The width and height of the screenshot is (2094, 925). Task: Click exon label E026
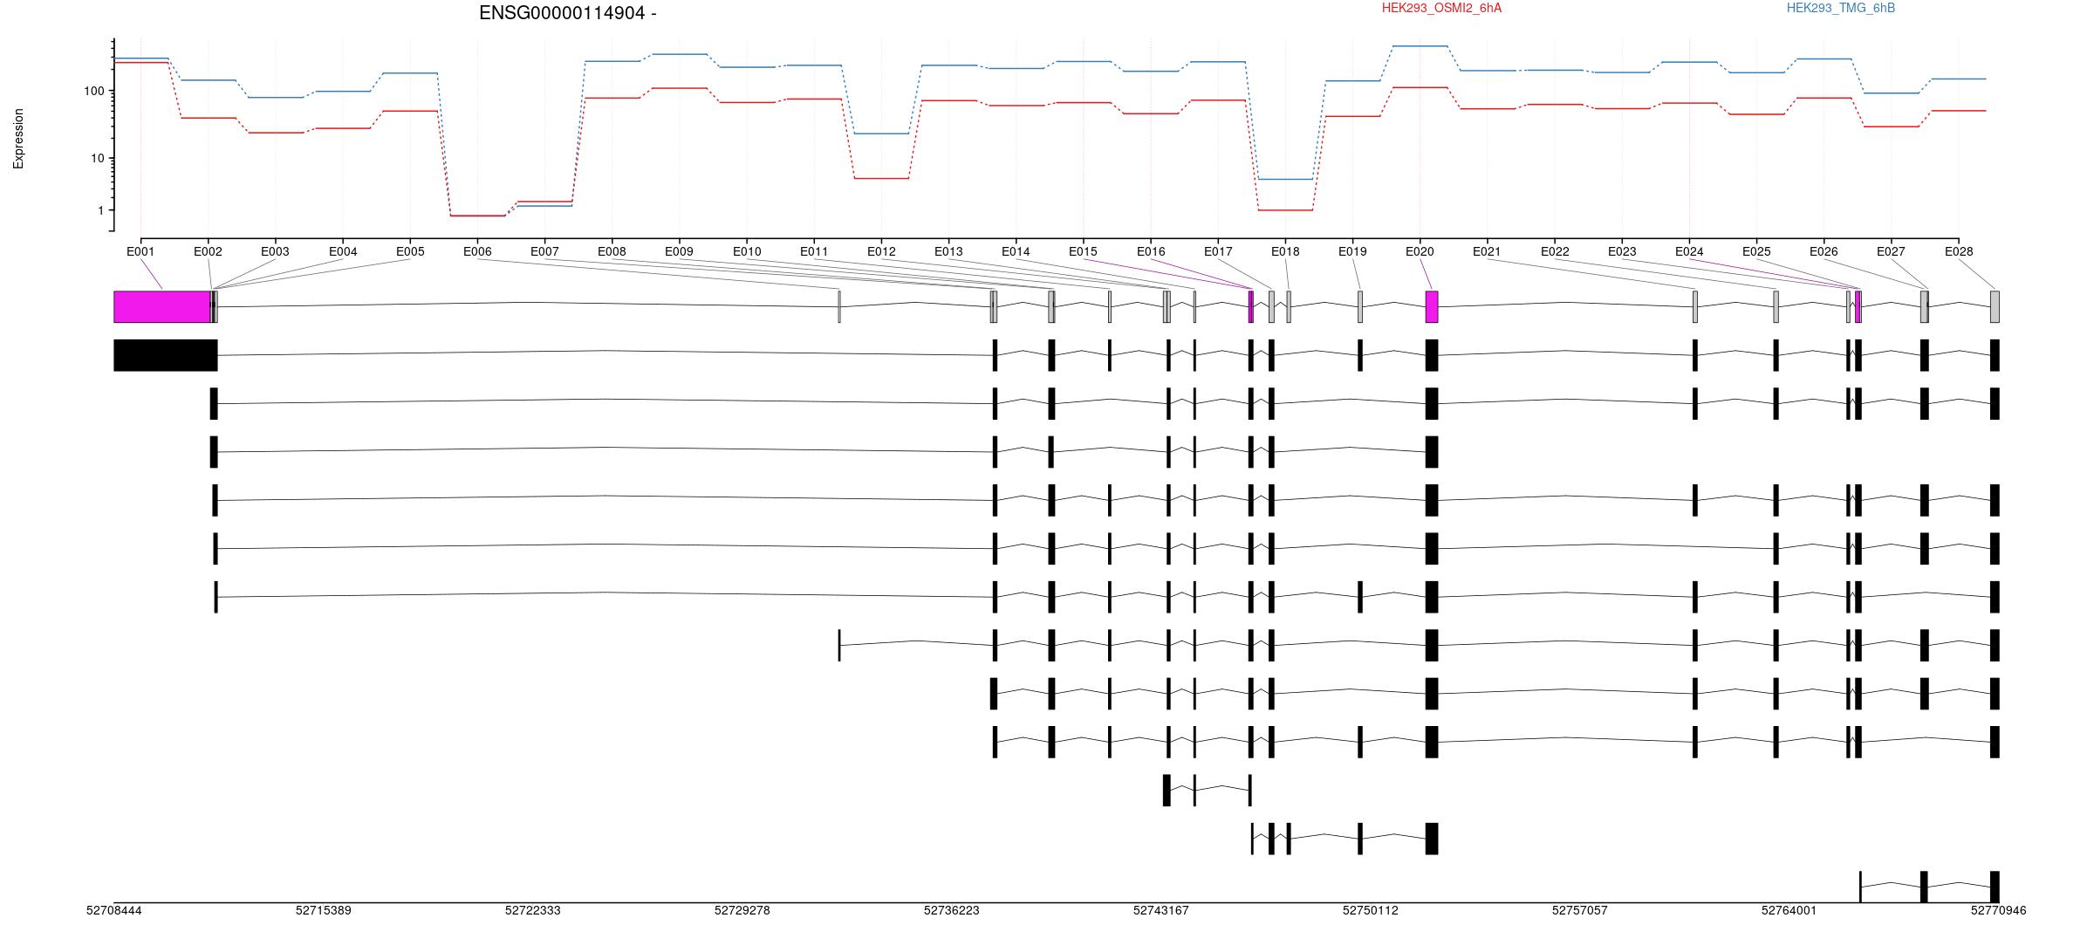(x=1824, y=251)
